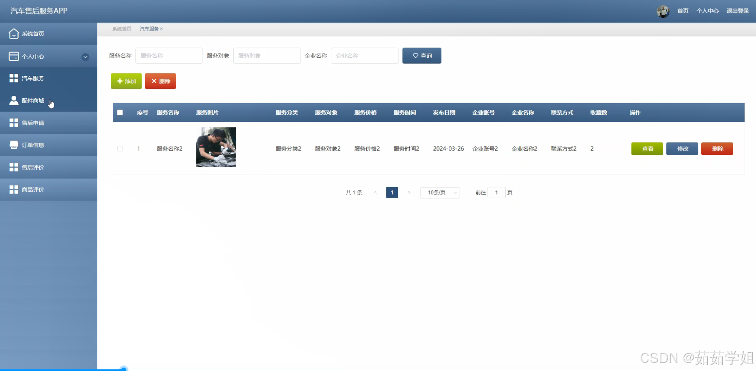The image size is (756, 371).
Task: Click the grid icon beside 商品评价
Action: [14, 190]
